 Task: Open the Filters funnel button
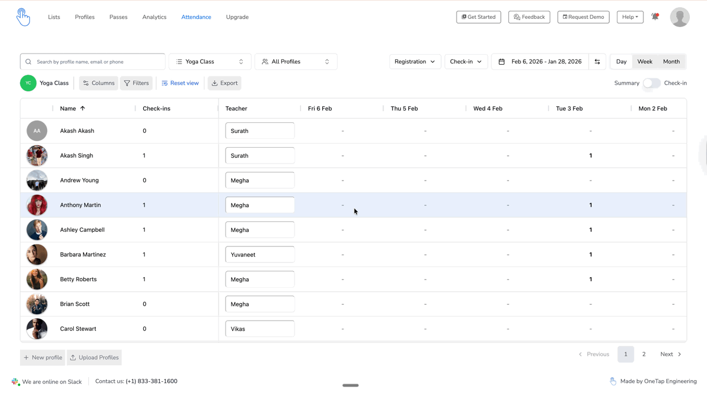[x=136, y=83]
